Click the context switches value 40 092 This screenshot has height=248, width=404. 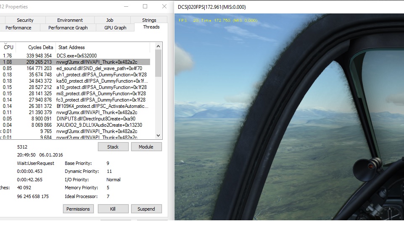coord(24,188)
